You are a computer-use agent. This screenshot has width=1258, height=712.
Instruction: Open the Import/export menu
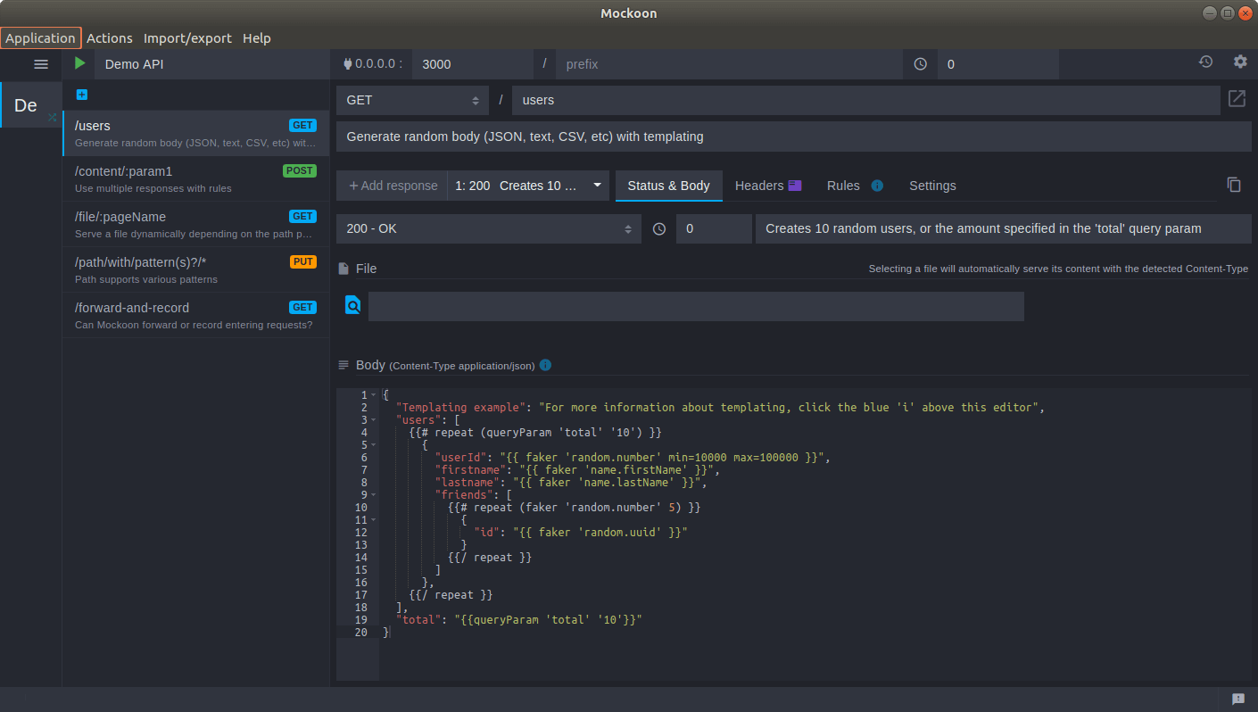pos(187,37)
